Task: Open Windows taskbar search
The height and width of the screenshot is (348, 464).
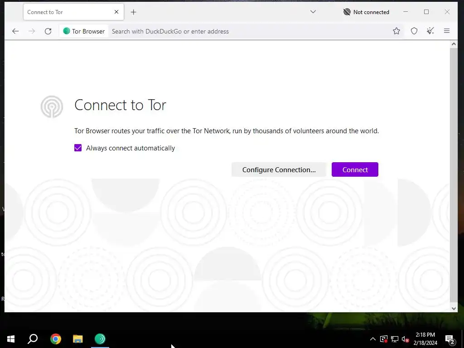Action: pos(33,339)
